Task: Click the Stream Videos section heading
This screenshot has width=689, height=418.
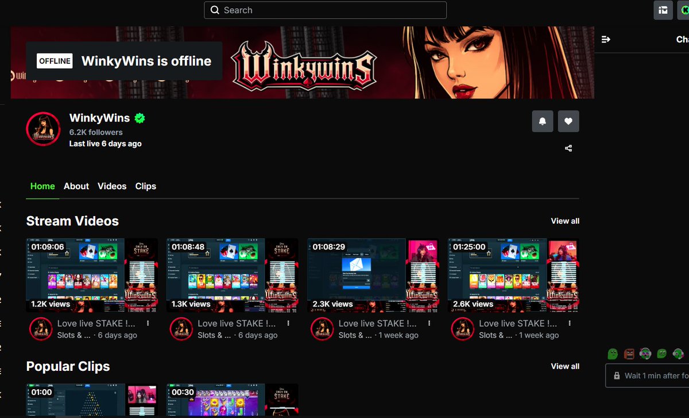Action: click(x=72, y=221)
